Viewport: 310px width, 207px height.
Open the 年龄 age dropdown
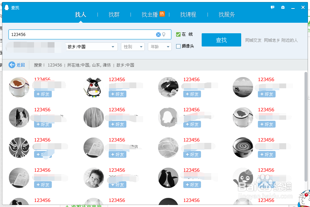point(159,46)
